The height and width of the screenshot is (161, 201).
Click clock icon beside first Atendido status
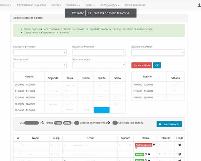point(146,154)
